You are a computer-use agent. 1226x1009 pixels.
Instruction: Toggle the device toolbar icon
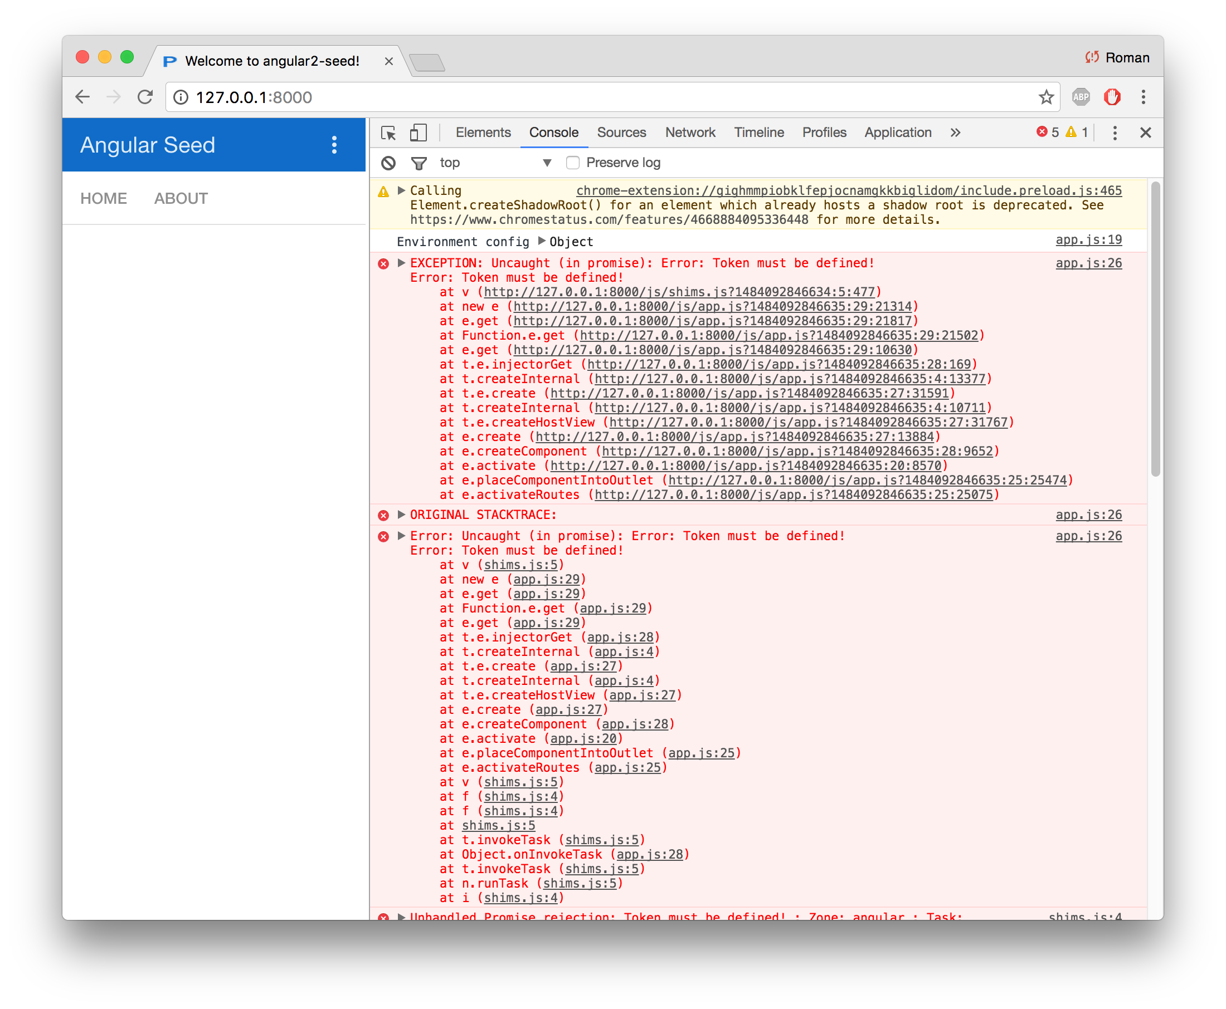(418, 133)
